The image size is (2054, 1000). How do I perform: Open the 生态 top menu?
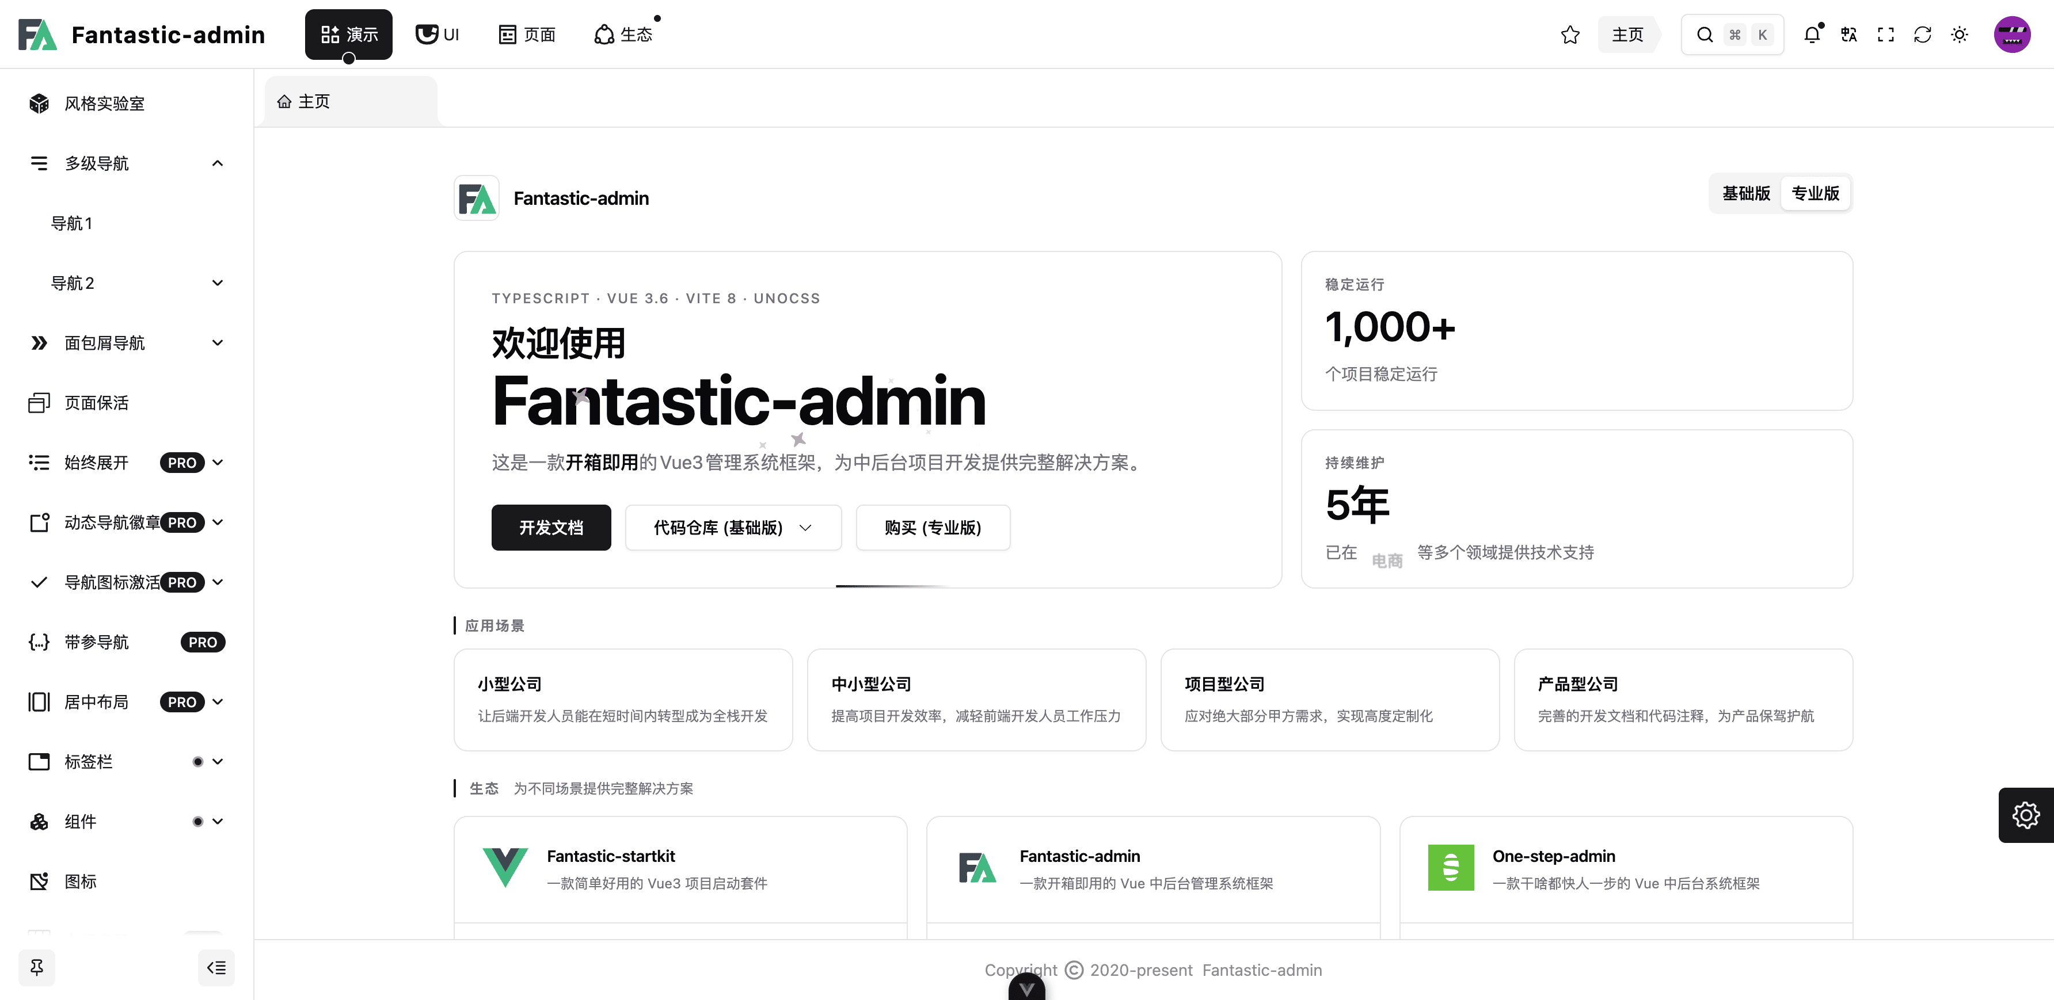pos(623,35)
